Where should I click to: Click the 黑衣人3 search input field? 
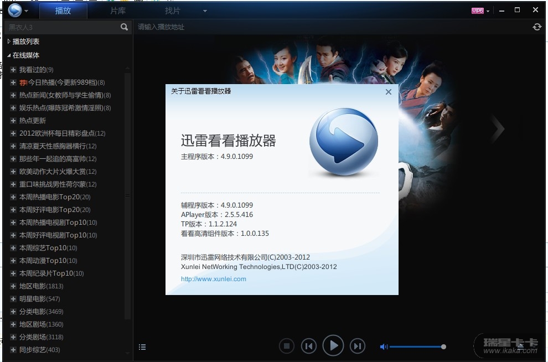[63, 27]
